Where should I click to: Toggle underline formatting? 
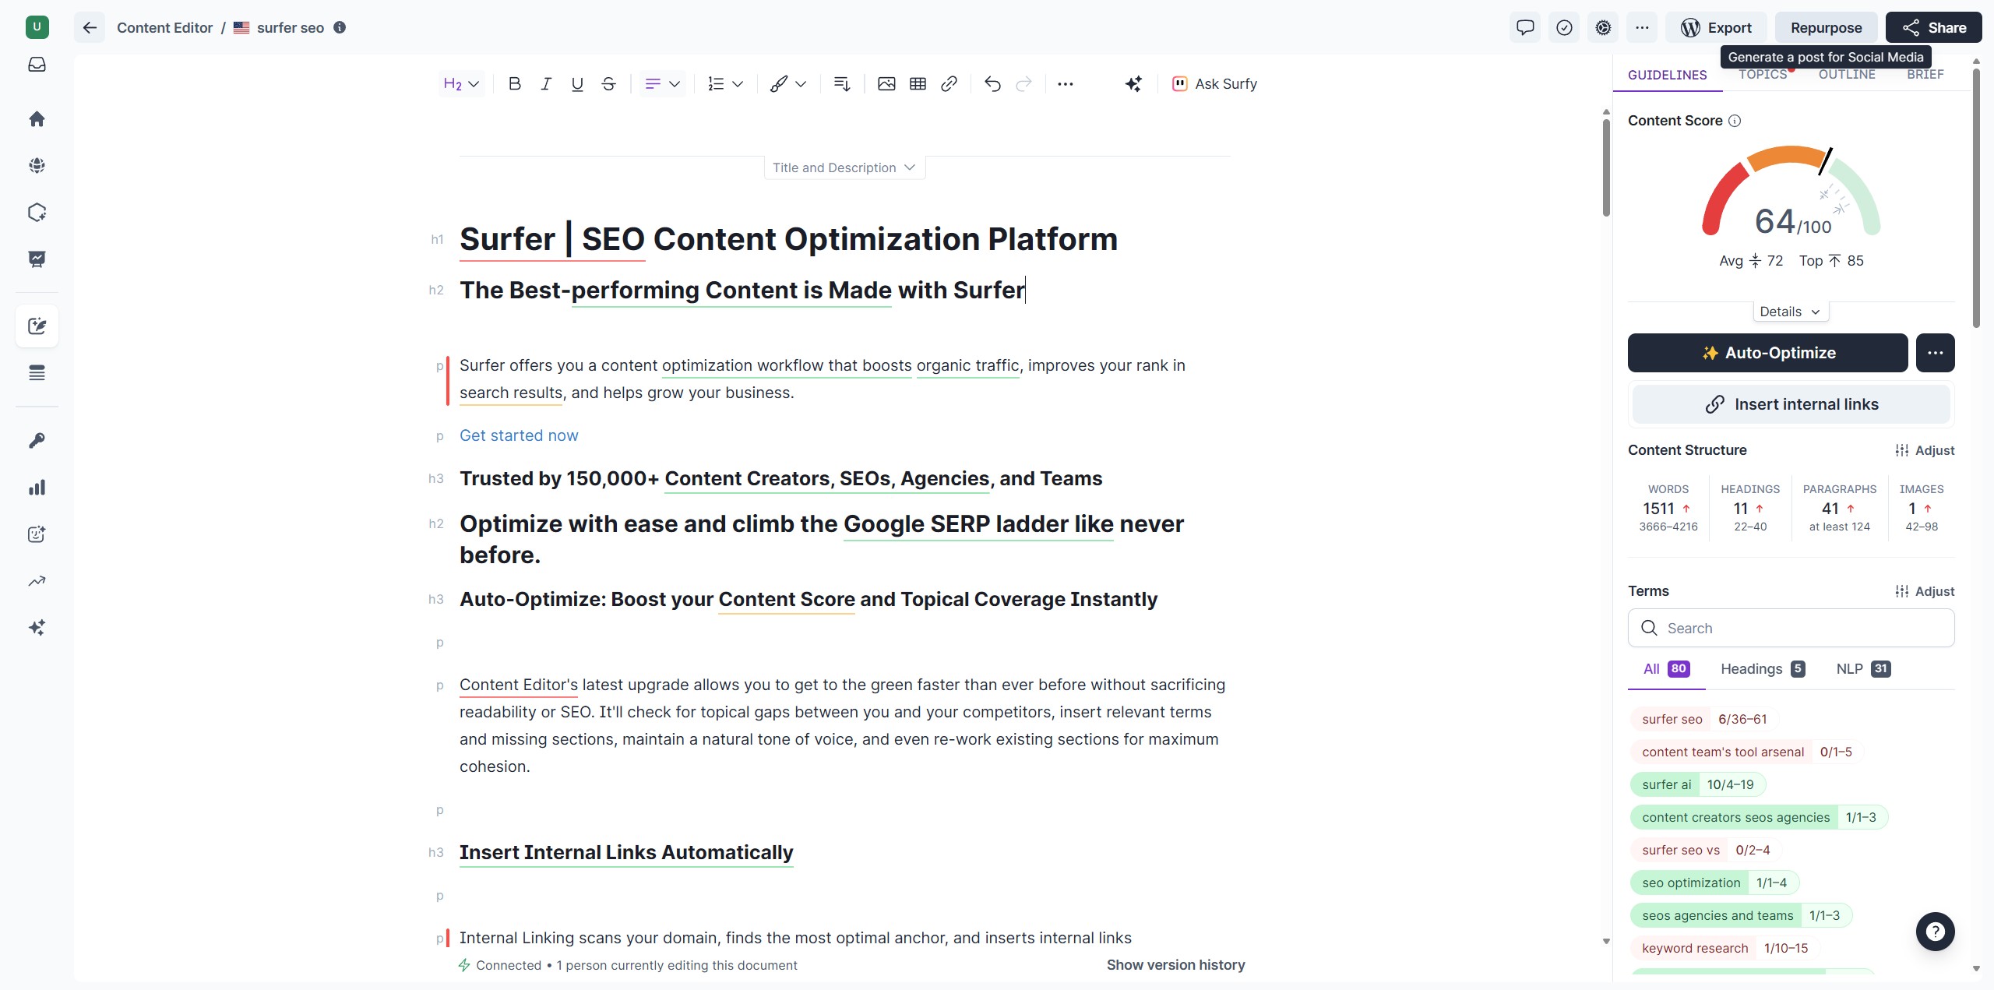pos(577,83)
